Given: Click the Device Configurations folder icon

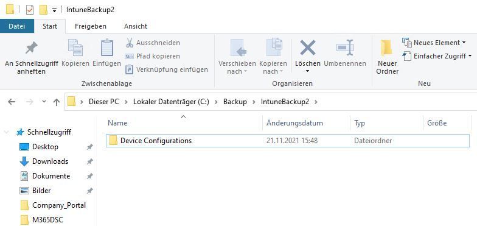Looking at the screenshot, I should (x=113, y=140).
